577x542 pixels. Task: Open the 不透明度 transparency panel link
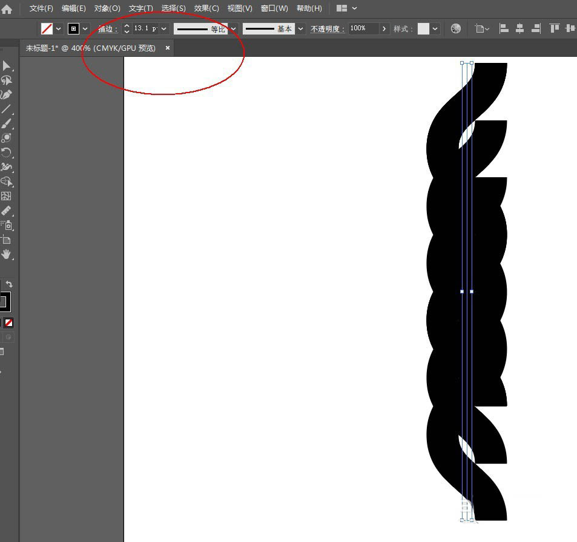coord(327,28)
